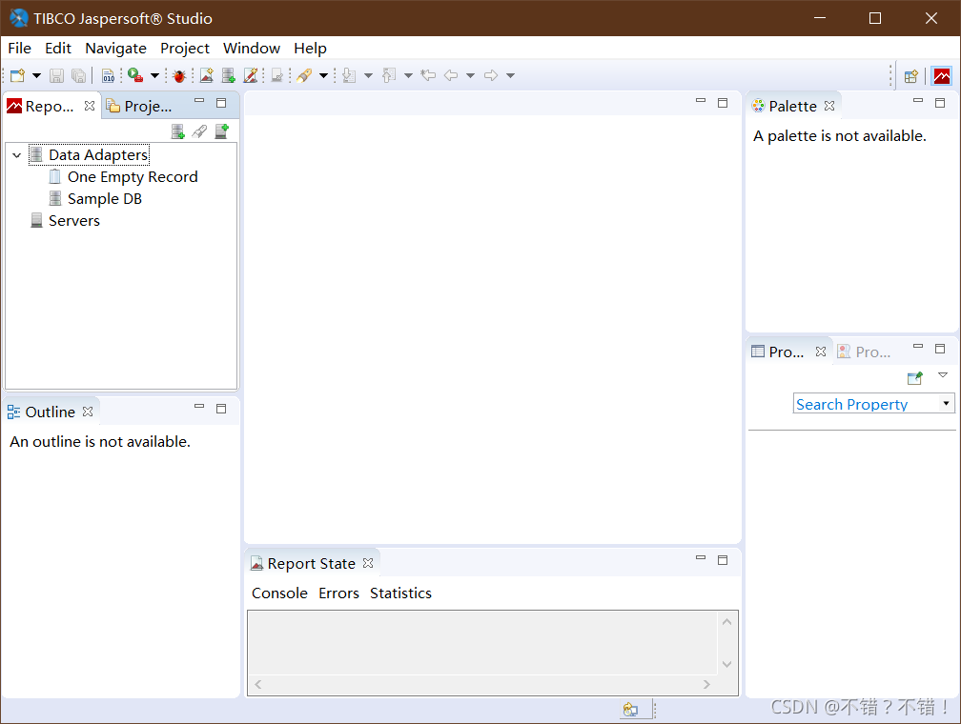Close the active Properties tab
This screenshot has width=961, height=724.
point(821,352)
